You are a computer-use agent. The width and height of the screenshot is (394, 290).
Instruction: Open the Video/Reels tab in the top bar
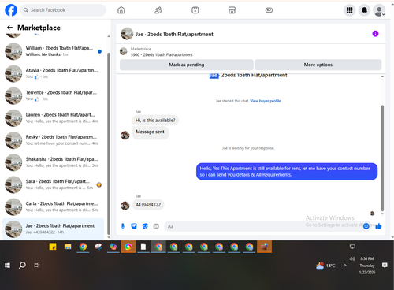[x=195, y=10]
